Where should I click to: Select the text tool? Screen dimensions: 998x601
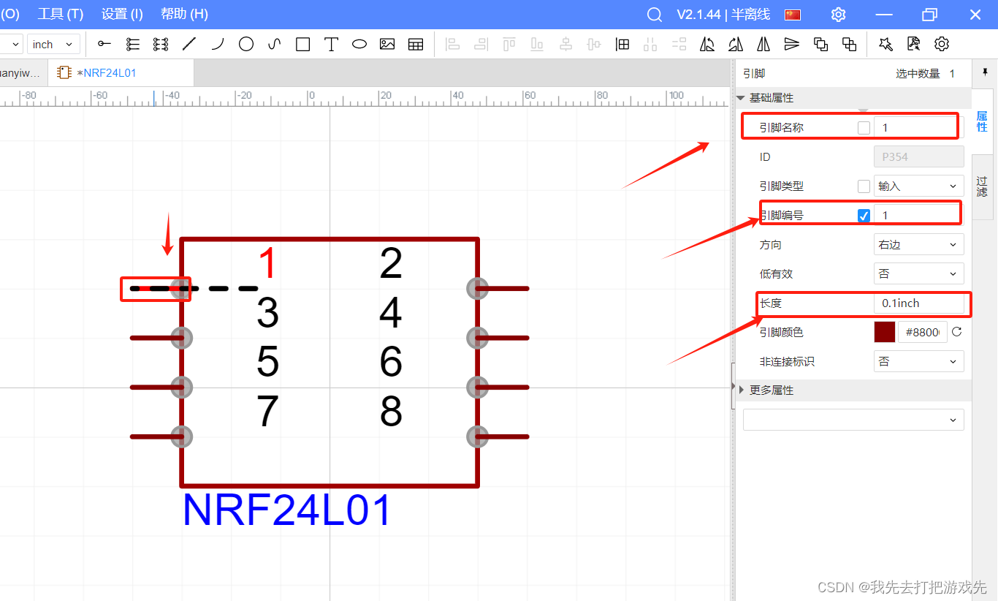click(x=331, y=44)
